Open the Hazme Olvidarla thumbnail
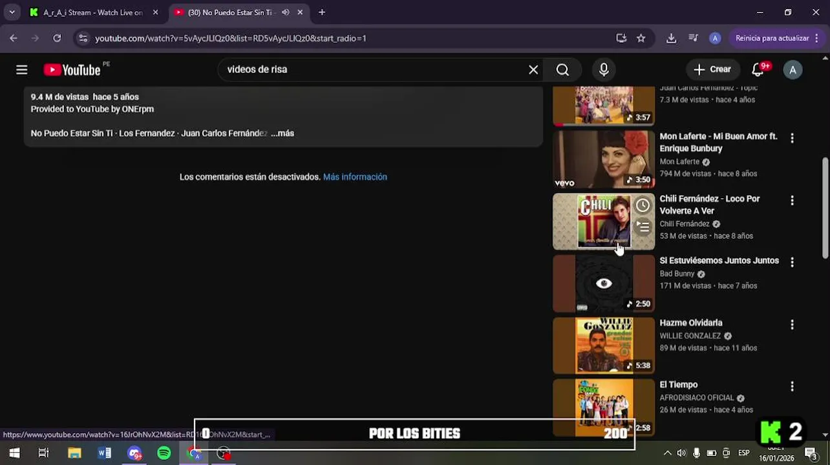The image size is (830, 465). tap(604, 346)
